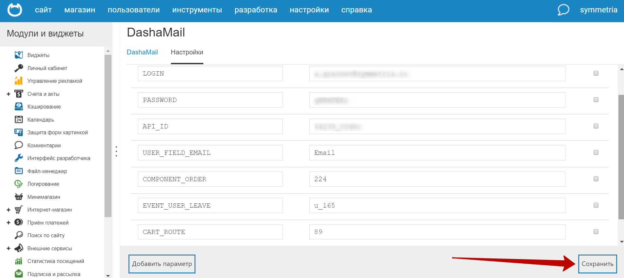Tick the checkbox for LOGIN row
624x278 pixels.
(596, 73)
